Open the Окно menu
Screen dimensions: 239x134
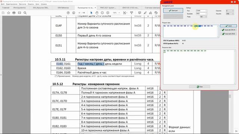[x=37, y=4]
